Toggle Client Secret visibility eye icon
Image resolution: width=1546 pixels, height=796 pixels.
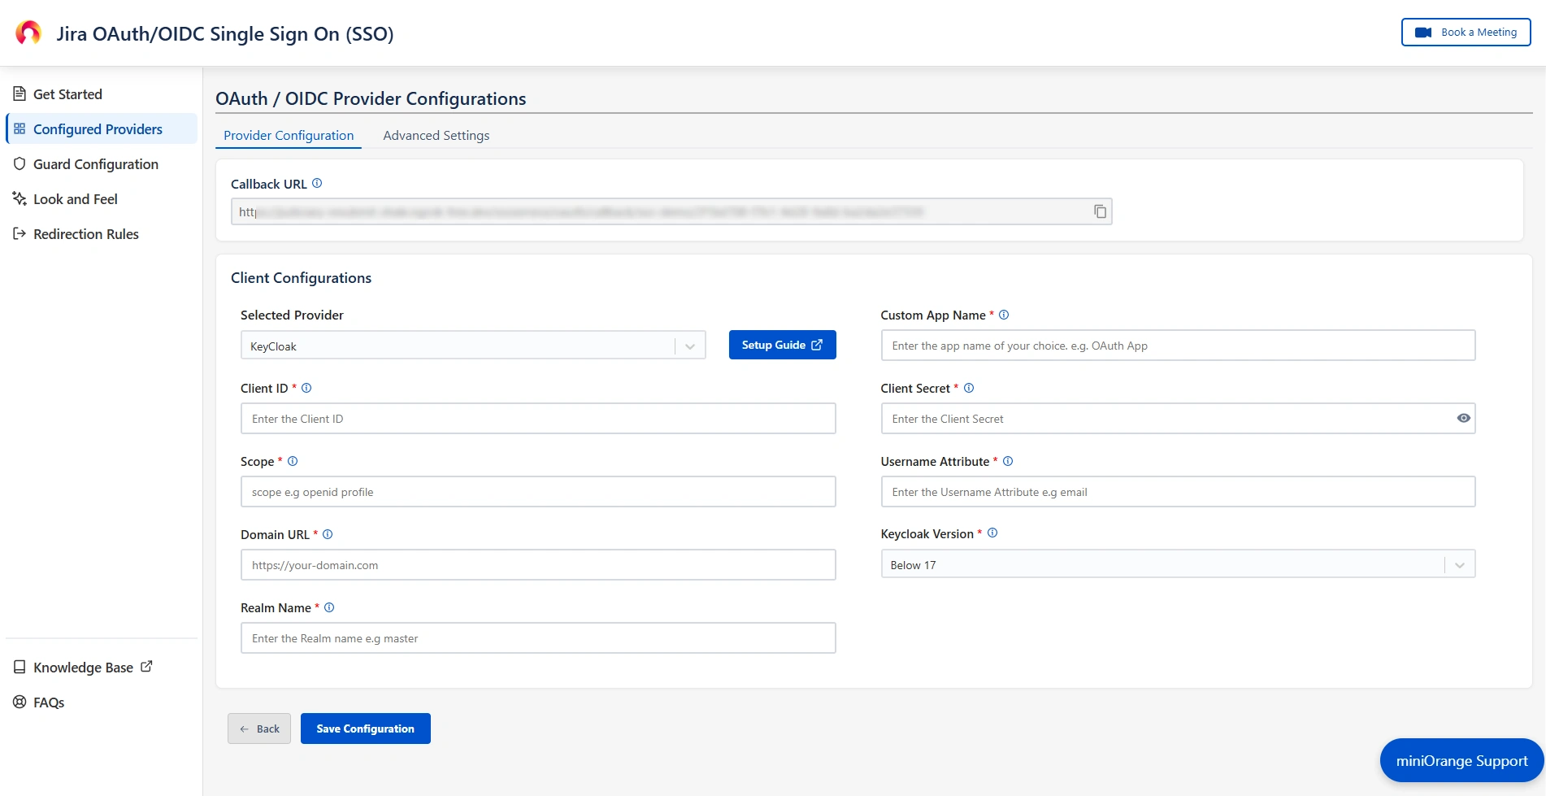1463,418
